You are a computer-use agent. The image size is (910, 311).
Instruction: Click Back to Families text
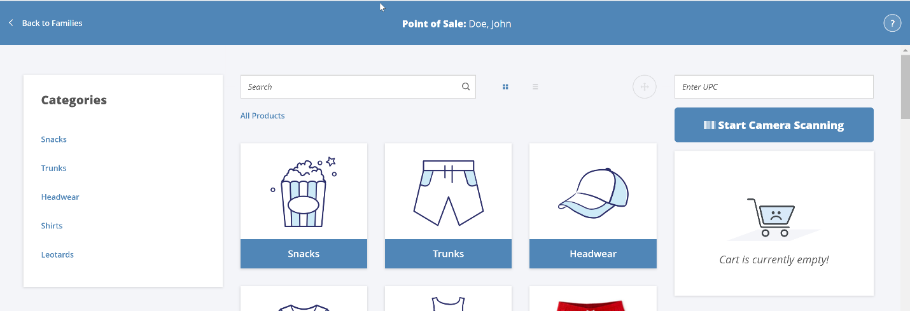pyautogui.click(x=52, y=23)
